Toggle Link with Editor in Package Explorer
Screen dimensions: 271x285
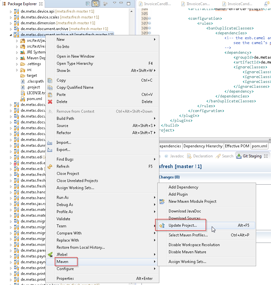click(96, 4)
